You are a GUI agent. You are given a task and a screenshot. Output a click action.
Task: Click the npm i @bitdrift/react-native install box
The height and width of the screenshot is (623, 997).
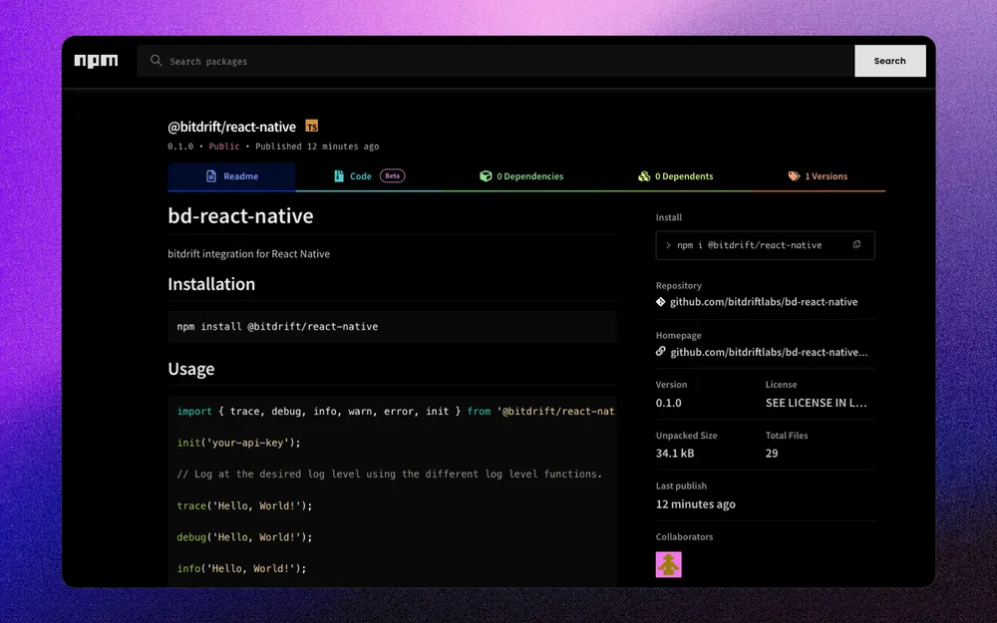pos(765,245)
